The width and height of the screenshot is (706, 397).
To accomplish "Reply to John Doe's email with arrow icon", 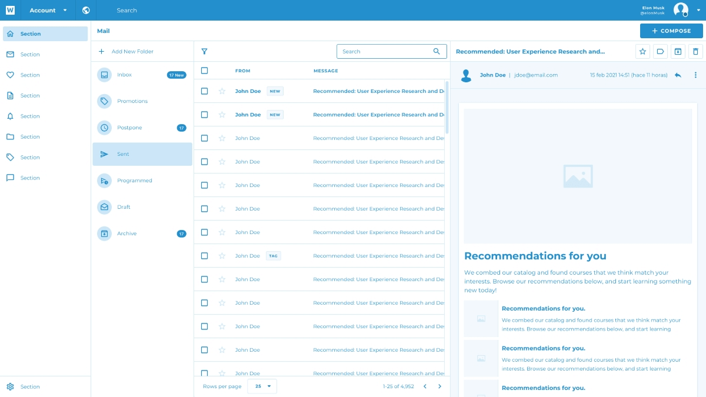I will tap(678, 75).
